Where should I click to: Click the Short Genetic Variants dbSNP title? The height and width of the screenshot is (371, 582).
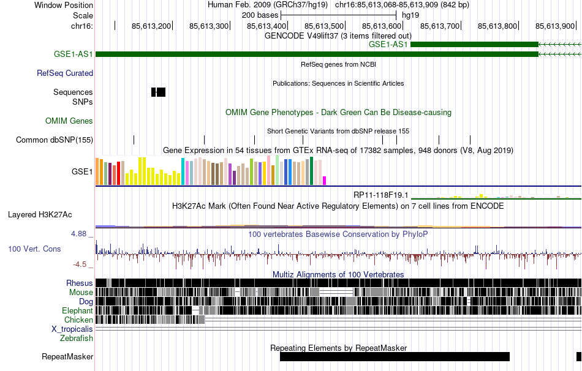tap(338, 131)
